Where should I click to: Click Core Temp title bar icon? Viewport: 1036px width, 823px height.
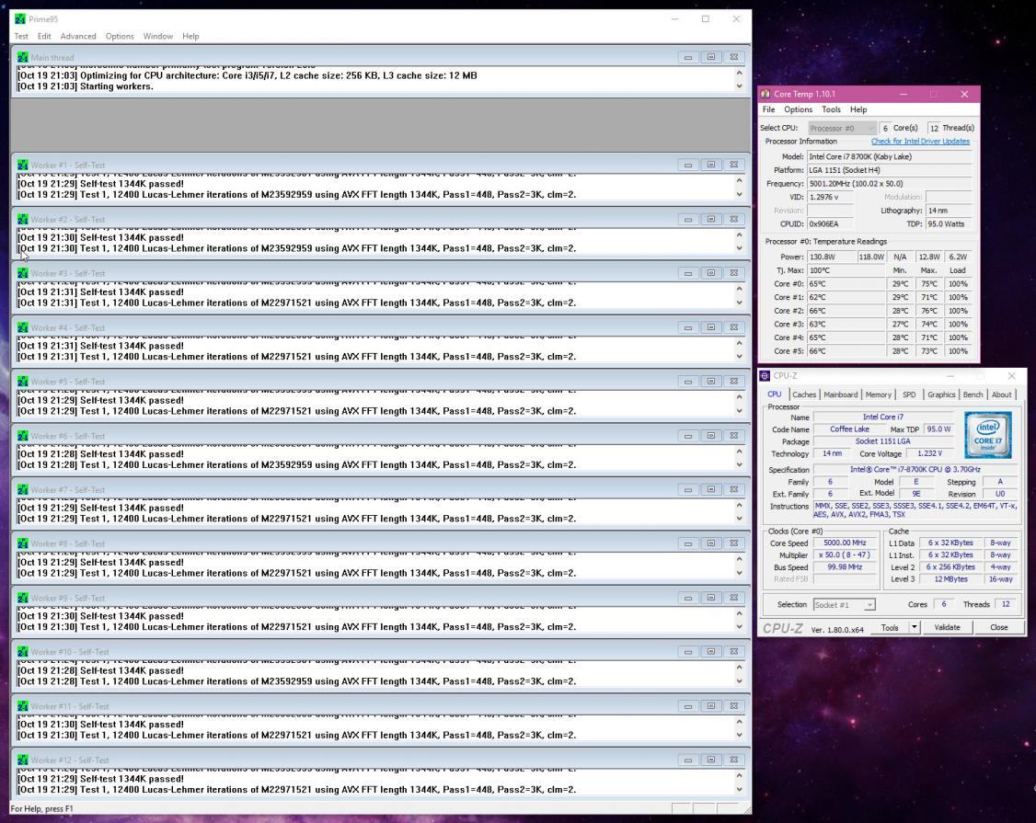click(x=765, y=94)
